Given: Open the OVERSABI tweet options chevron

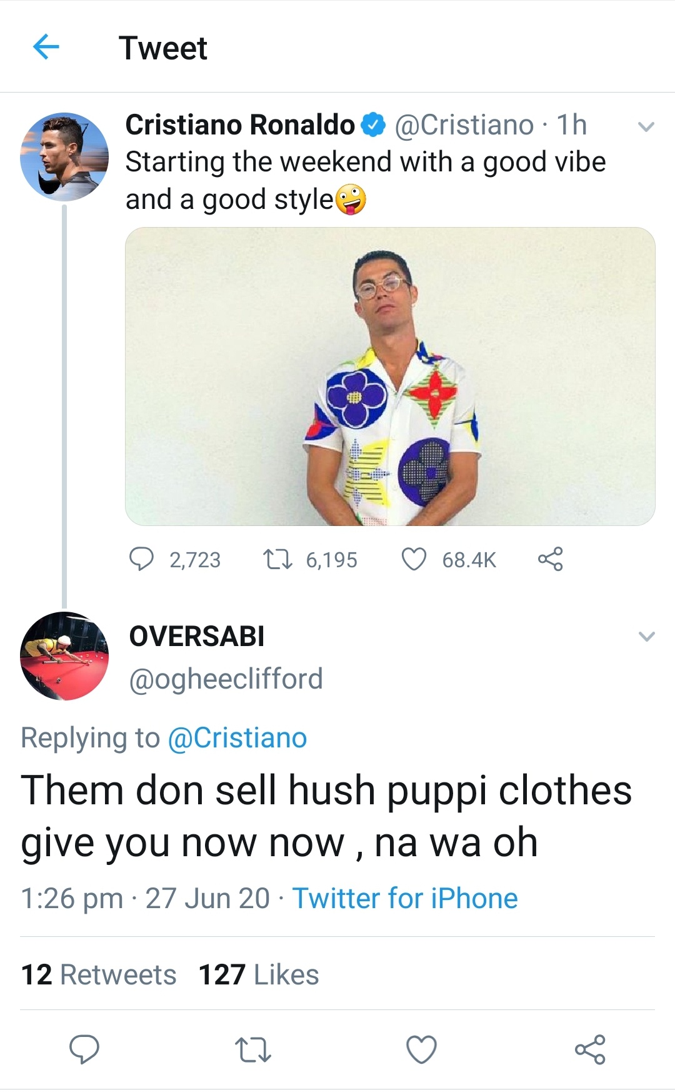Looking at the screenshot, I should point(647,637).
